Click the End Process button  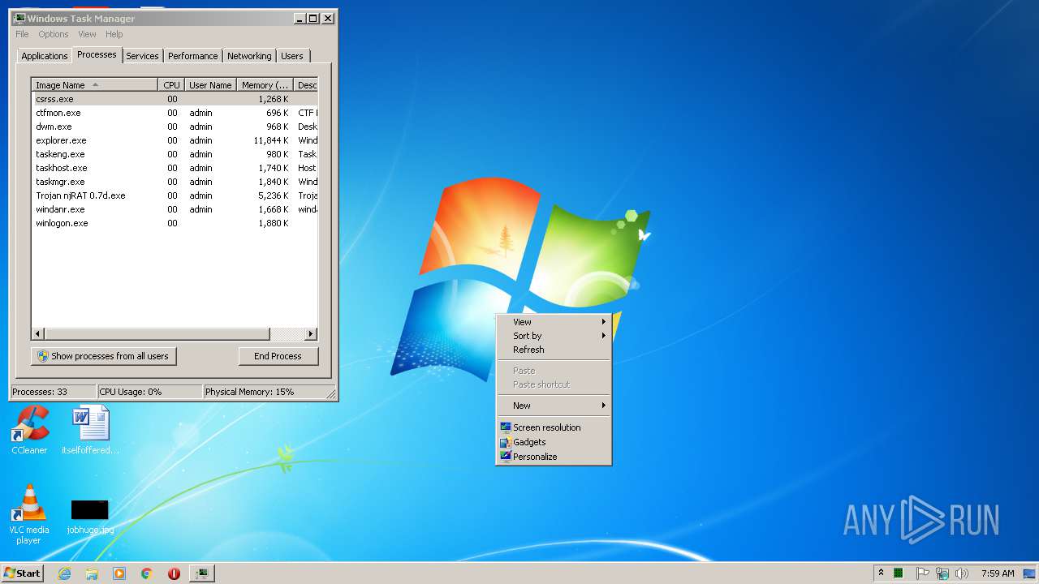(278, 356)
